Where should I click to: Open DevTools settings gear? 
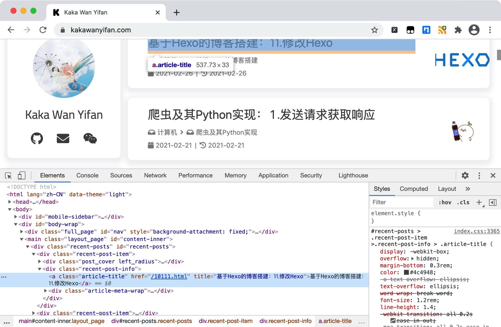[465, 176]
